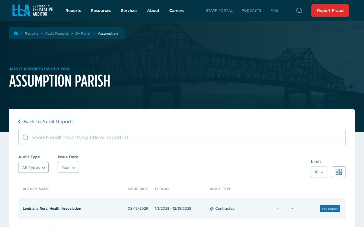Go to Staff Portal link
This screenshot has height=227, width=364.
[x=219, y=10]
